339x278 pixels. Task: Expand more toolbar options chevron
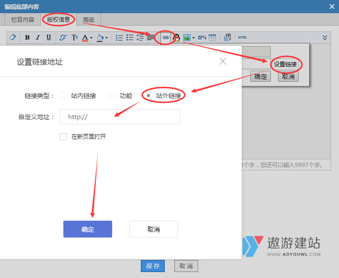(324, 38)
